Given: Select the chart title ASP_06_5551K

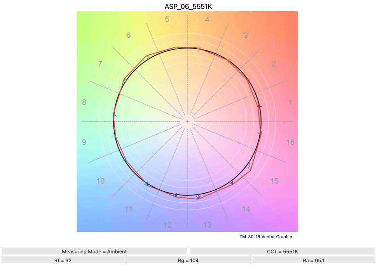Looking at the screenshot, I should [x=188, y=7].
